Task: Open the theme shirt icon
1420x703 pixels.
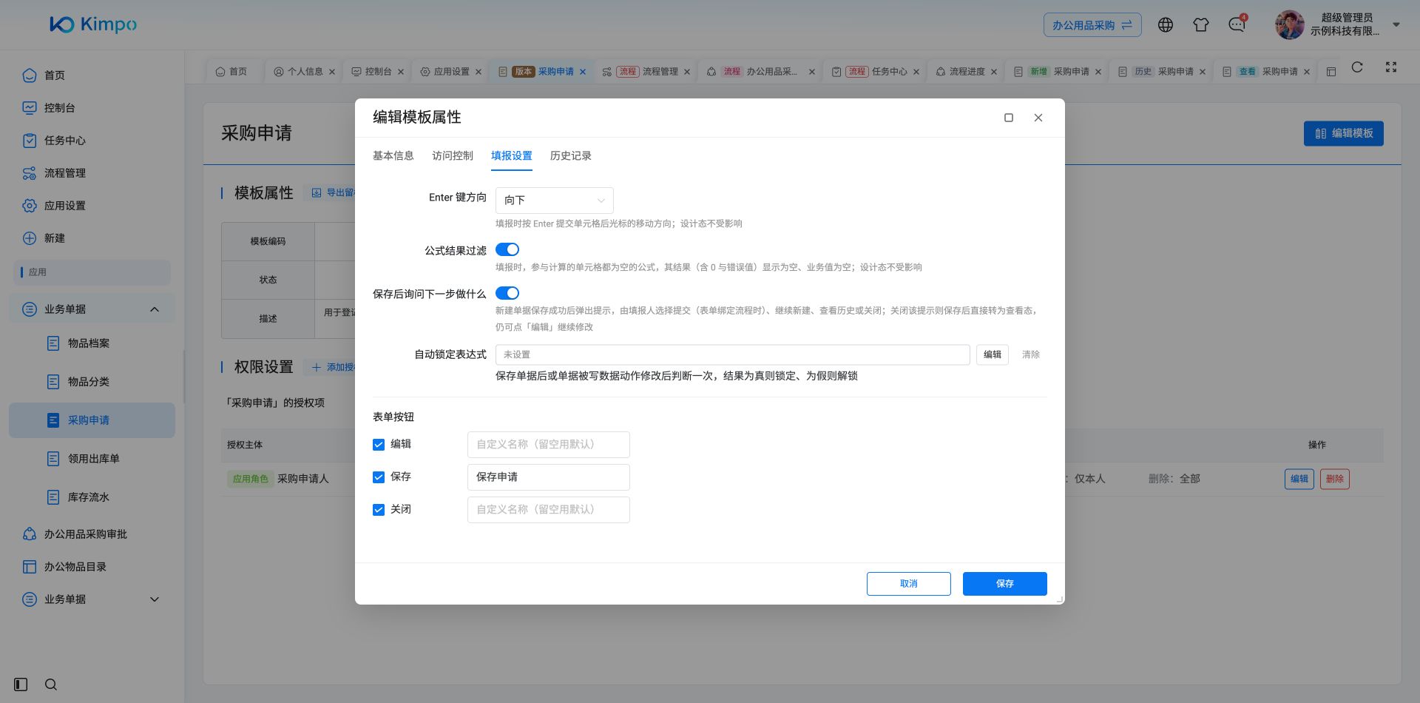Action: [x=1201, y=25]
